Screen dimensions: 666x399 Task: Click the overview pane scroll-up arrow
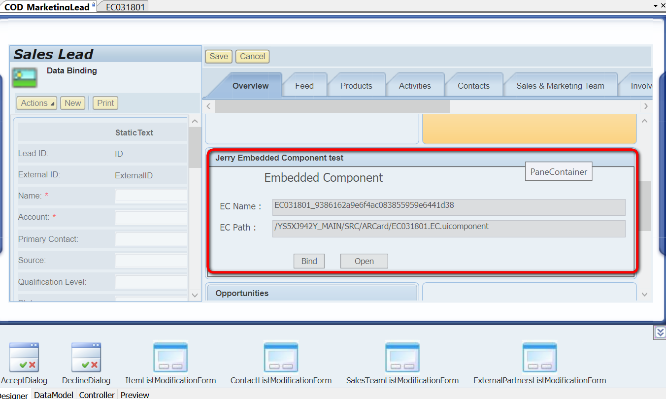[645, 121]
